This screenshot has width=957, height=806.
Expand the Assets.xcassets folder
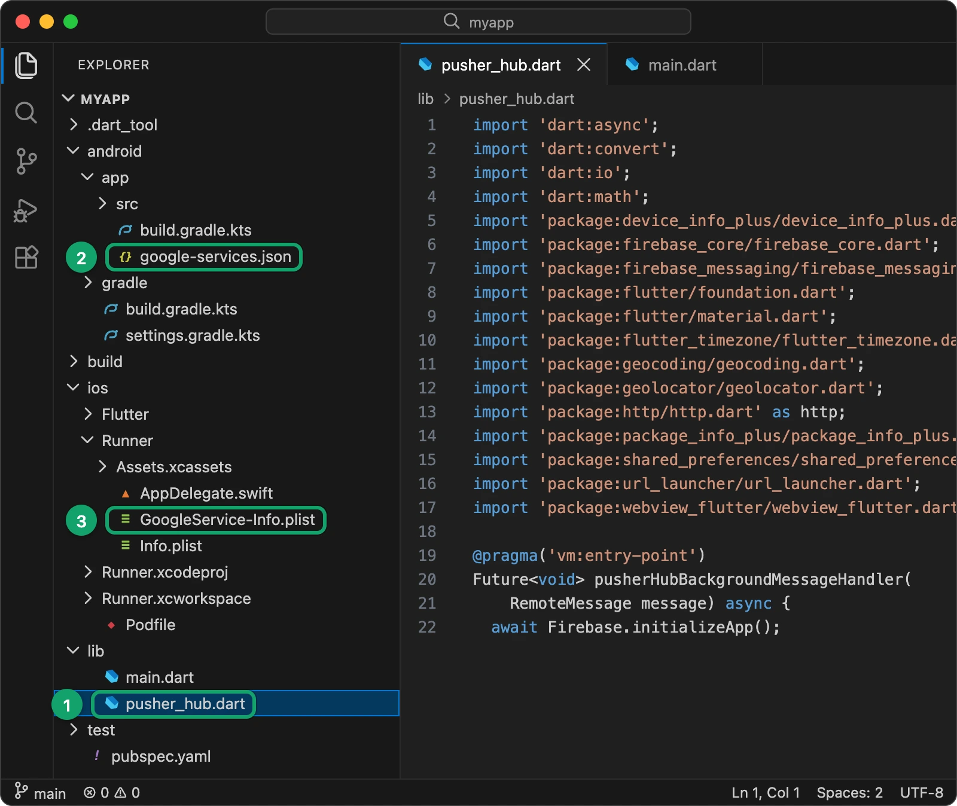pyautogui.click(x=102, y=466)
